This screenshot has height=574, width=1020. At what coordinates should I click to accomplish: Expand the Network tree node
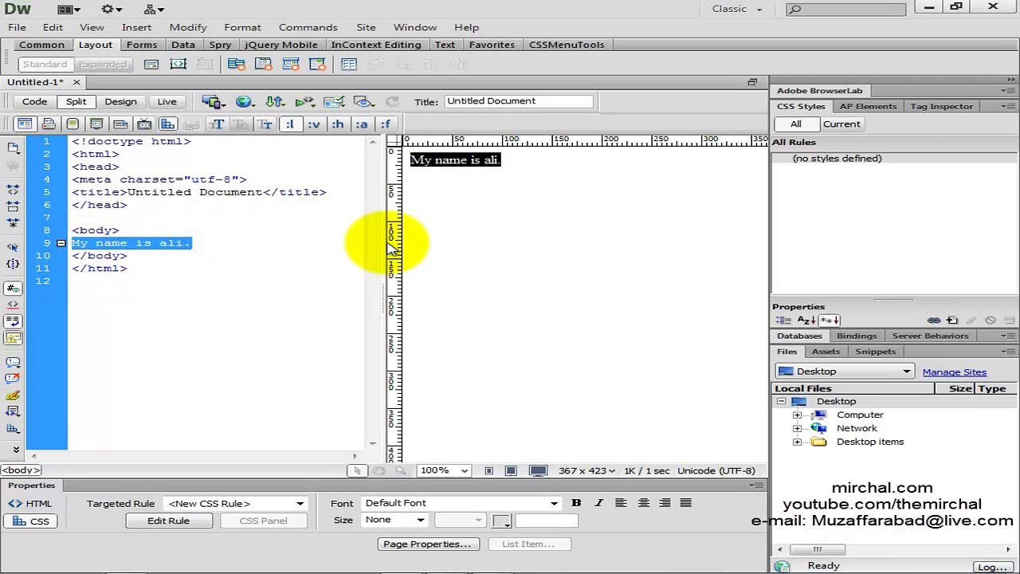pos(797,429)
